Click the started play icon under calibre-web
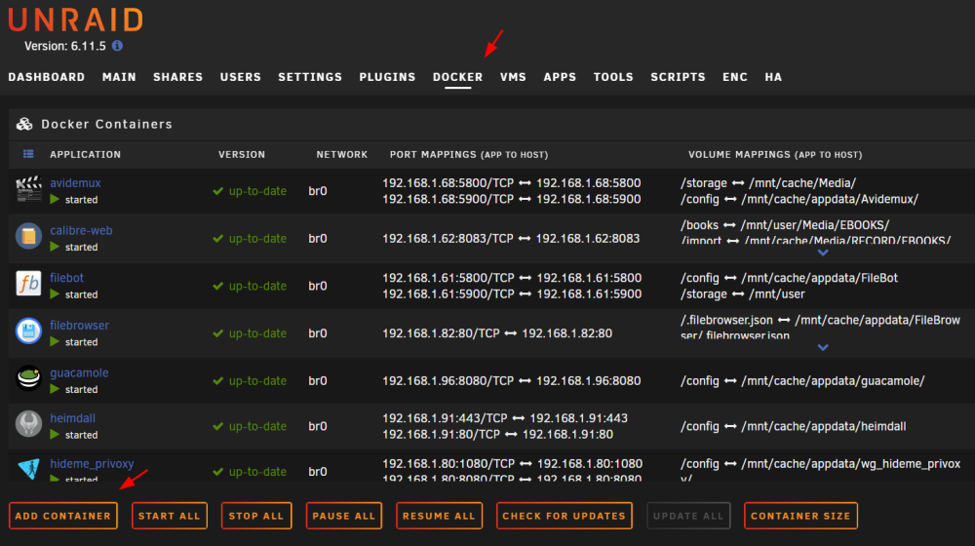 (x=55, y=247)
